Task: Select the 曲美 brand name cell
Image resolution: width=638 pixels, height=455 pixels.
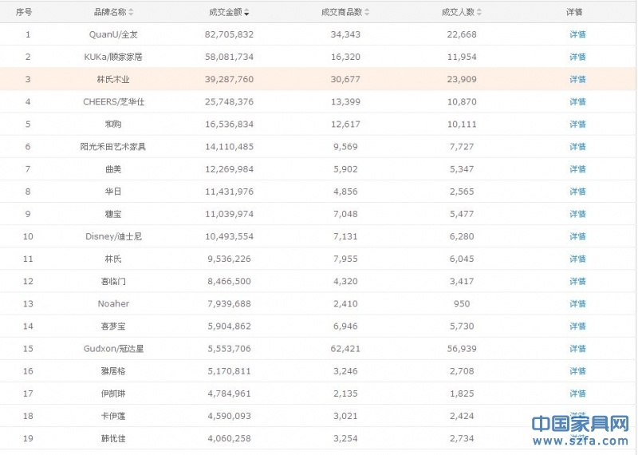Action: [113, 169]
